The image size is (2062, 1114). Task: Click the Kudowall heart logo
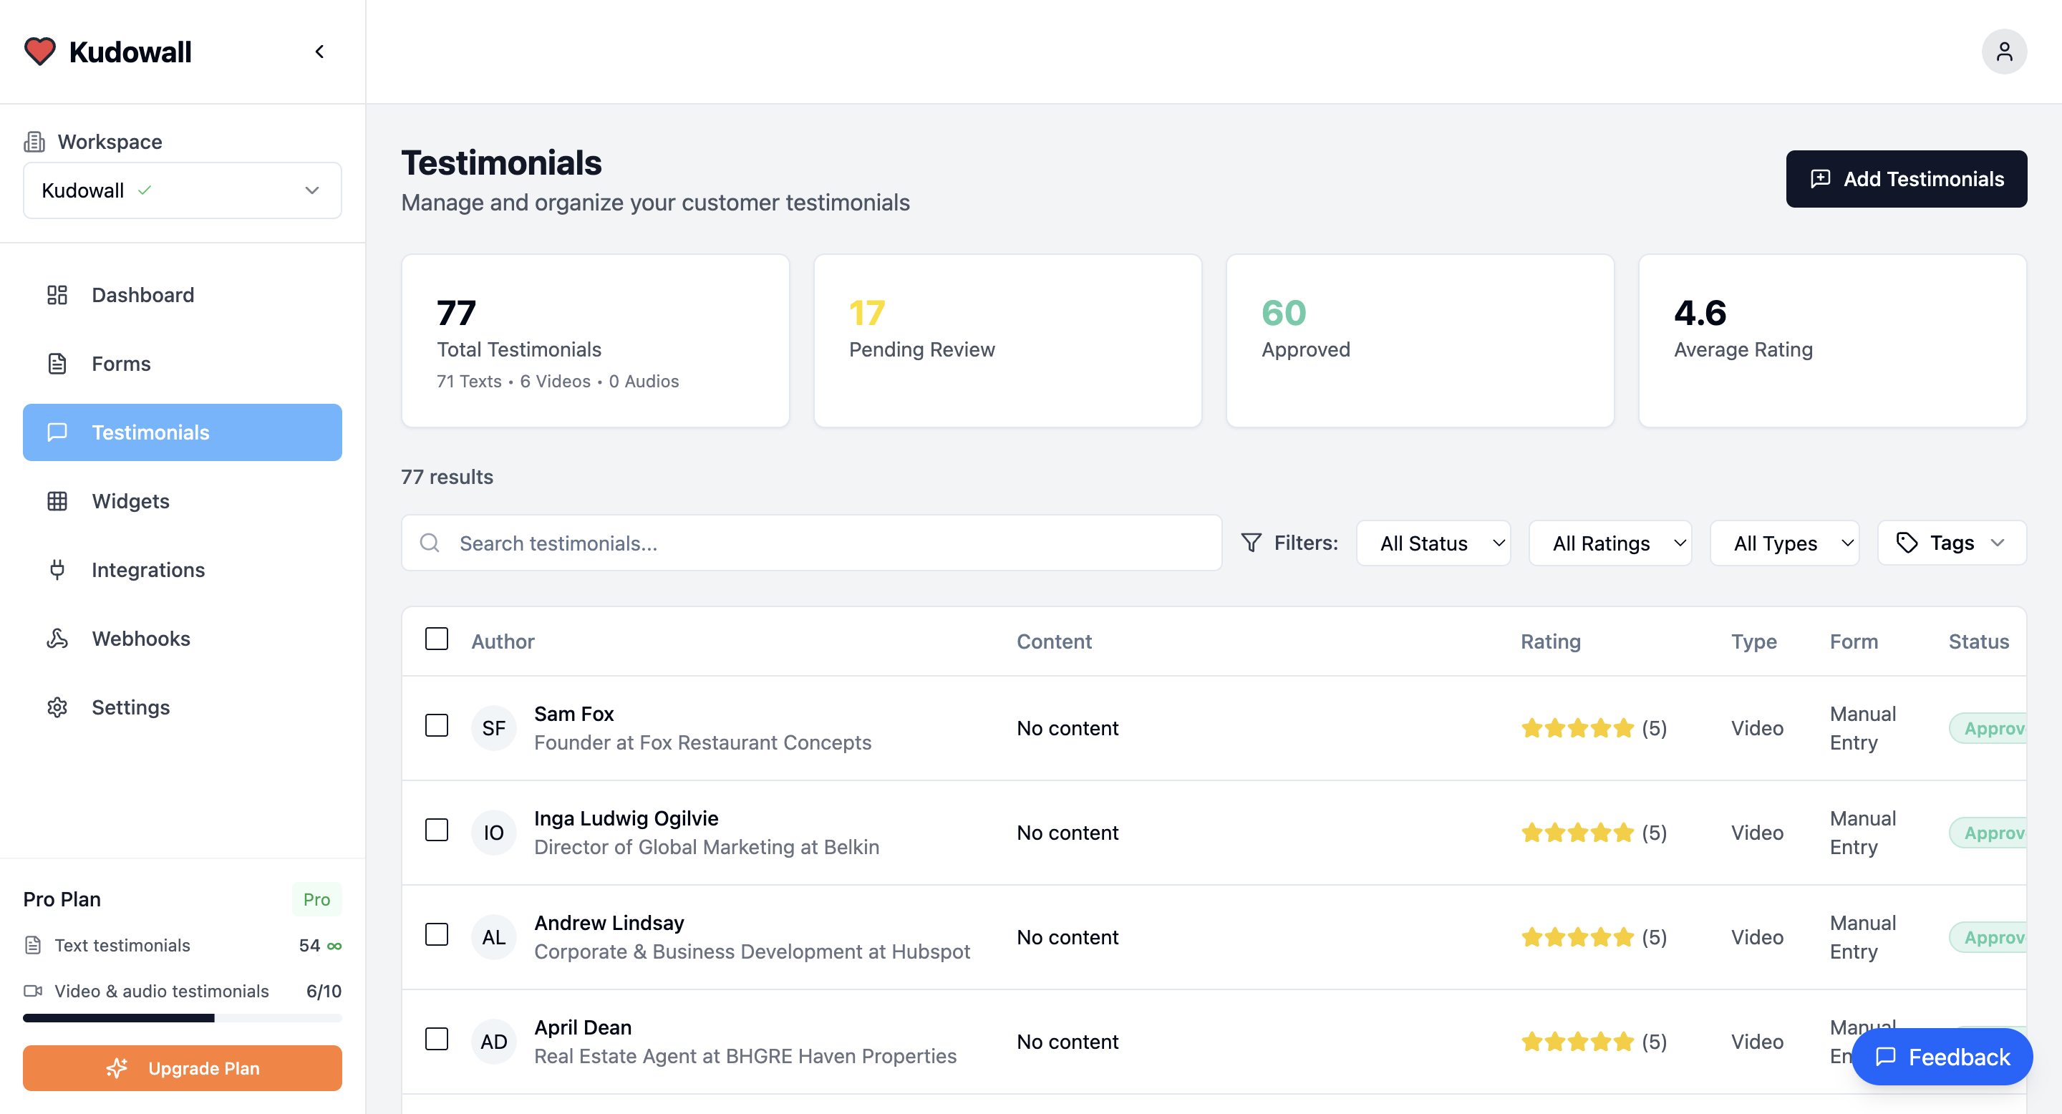[x=39, y=52]
